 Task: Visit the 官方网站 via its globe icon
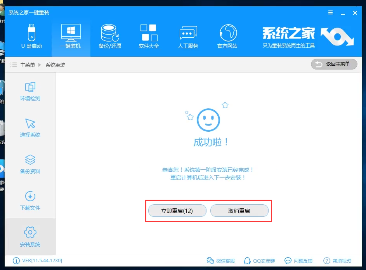(227, 36)
